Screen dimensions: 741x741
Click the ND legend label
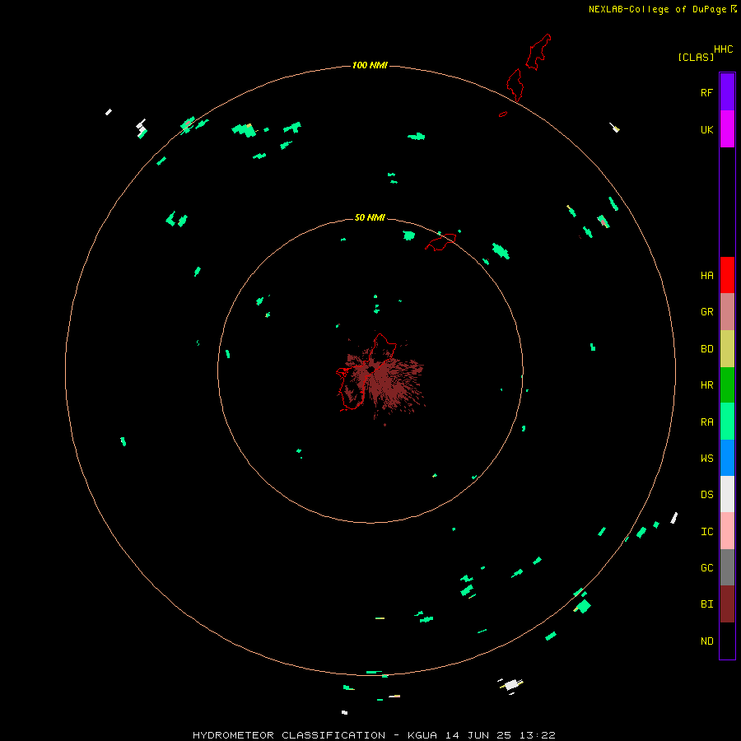tap(706, 641)
